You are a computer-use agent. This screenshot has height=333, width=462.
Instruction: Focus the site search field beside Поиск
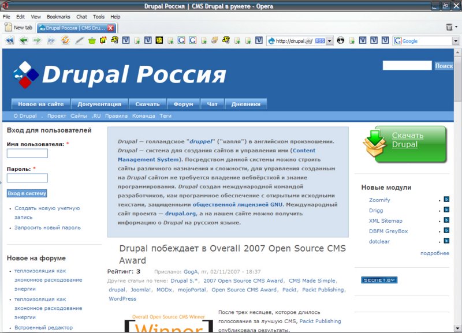407,65
